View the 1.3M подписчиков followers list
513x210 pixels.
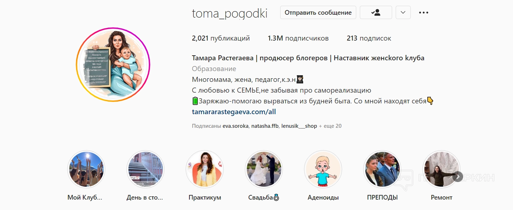[298, 38]
